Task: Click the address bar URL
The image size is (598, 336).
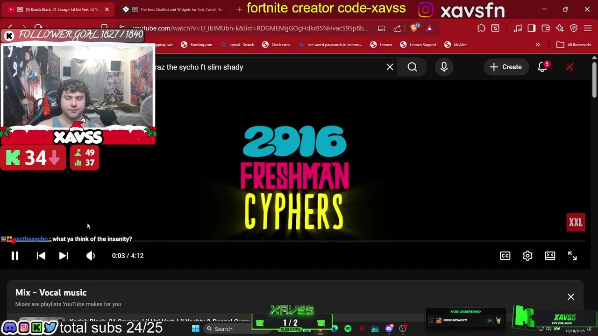Action: pos(250,28)
